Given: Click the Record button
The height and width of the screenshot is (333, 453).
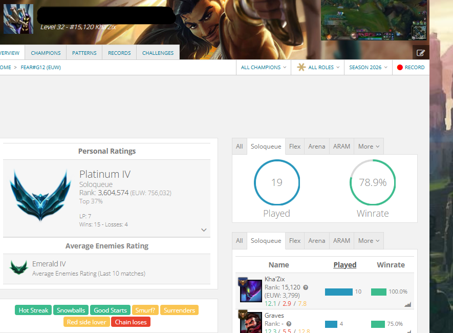Looking at the screenshot, I should 411,67.
